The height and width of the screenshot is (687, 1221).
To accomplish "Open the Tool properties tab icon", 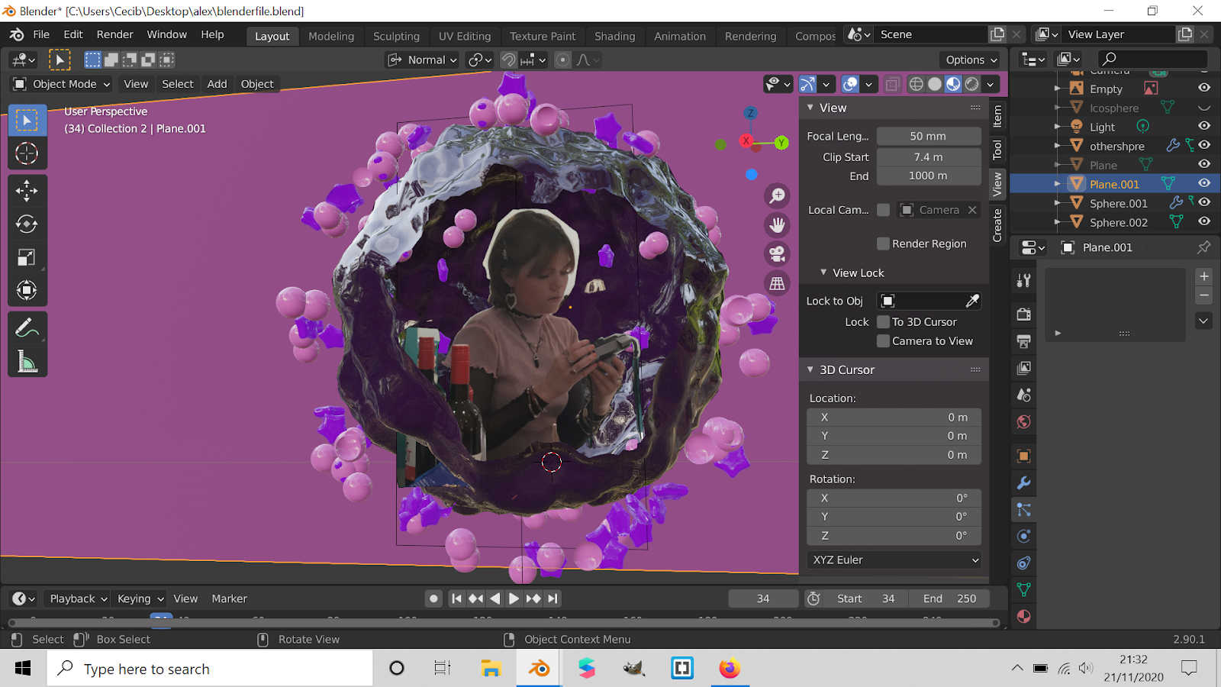I will pos(1024,281).
